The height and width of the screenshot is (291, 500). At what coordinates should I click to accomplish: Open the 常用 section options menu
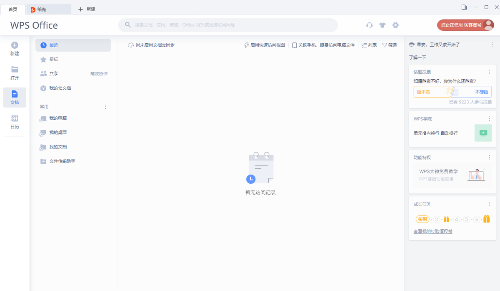pyautogui.click(x=105, y=106)
